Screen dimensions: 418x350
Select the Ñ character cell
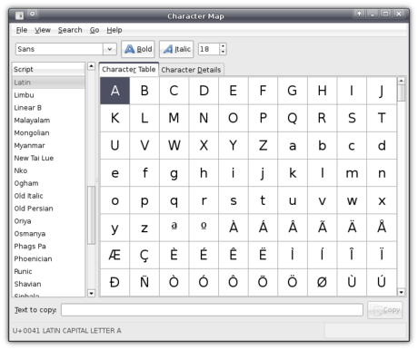click(144, 282)
